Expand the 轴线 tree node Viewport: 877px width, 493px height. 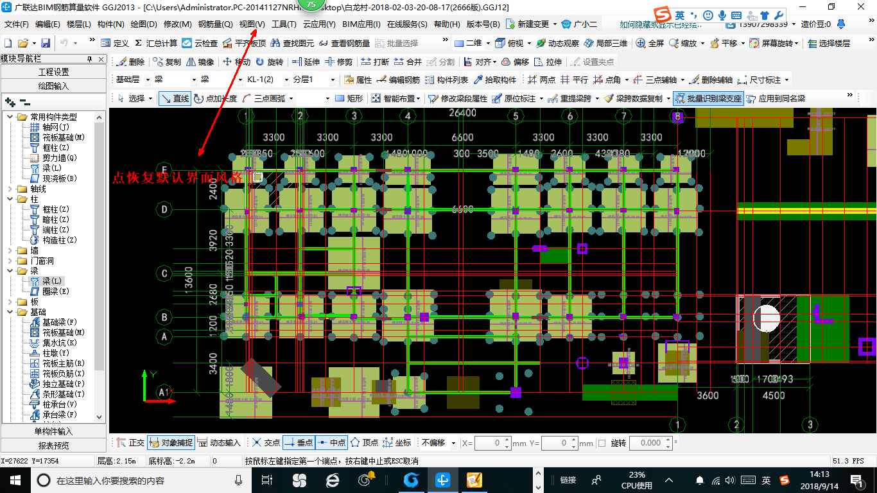pos(9,189)
